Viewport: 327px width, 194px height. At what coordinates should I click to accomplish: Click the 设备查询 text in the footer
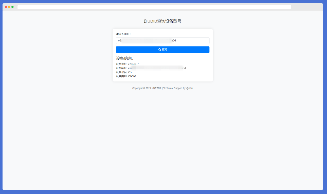pyautogui.click(x=156, y=88)
